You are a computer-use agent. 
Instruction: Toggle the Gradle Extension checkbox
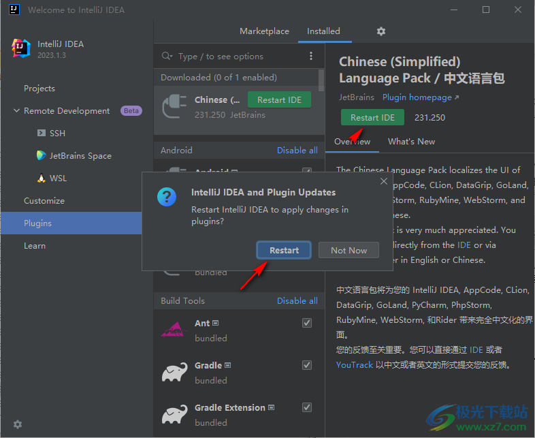coord(307,407)
